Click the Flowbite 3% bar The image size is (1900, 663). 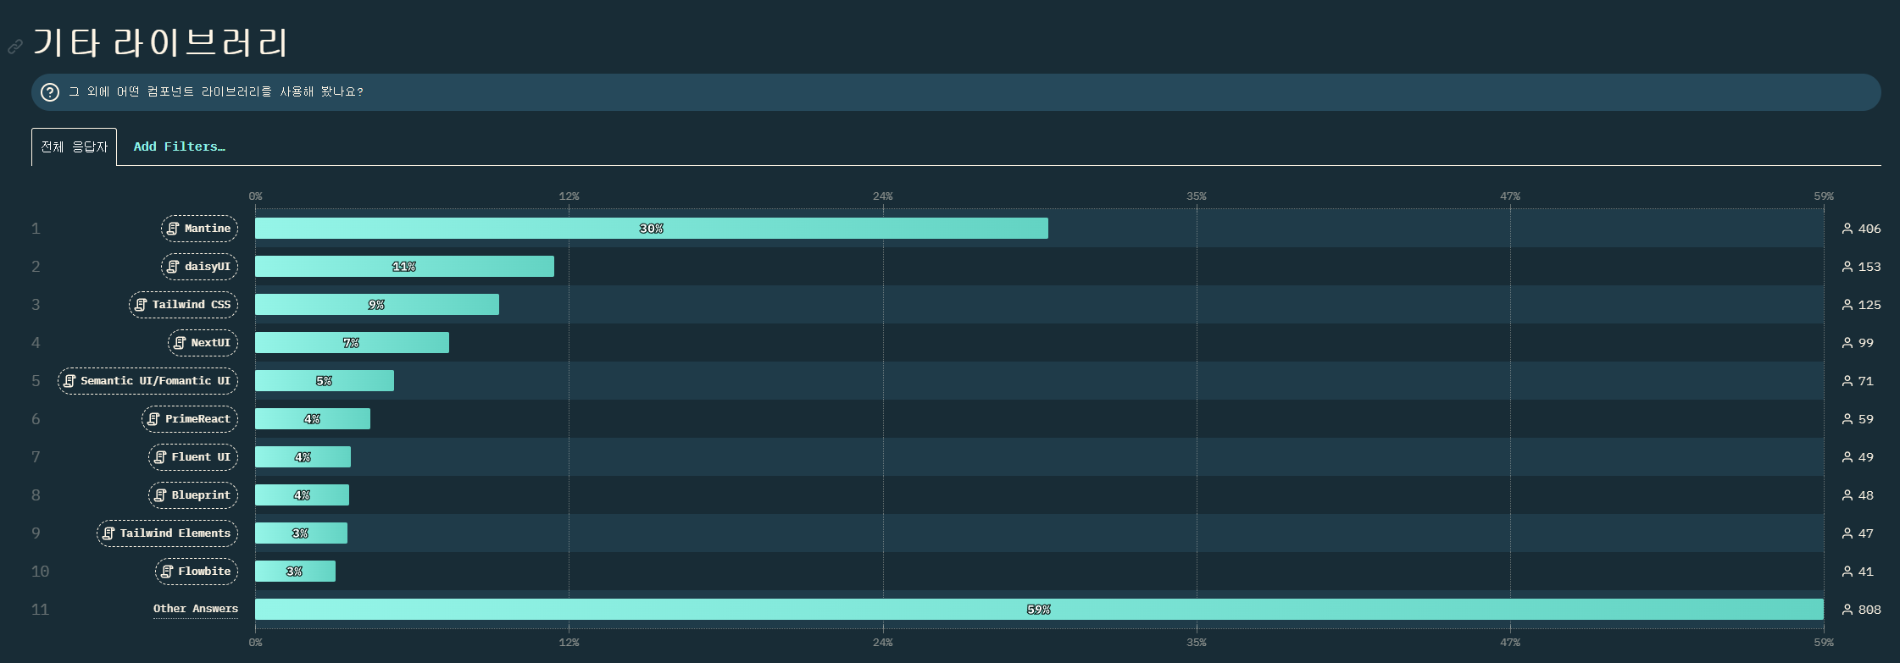pyautogui.click(x=295, y=572)
